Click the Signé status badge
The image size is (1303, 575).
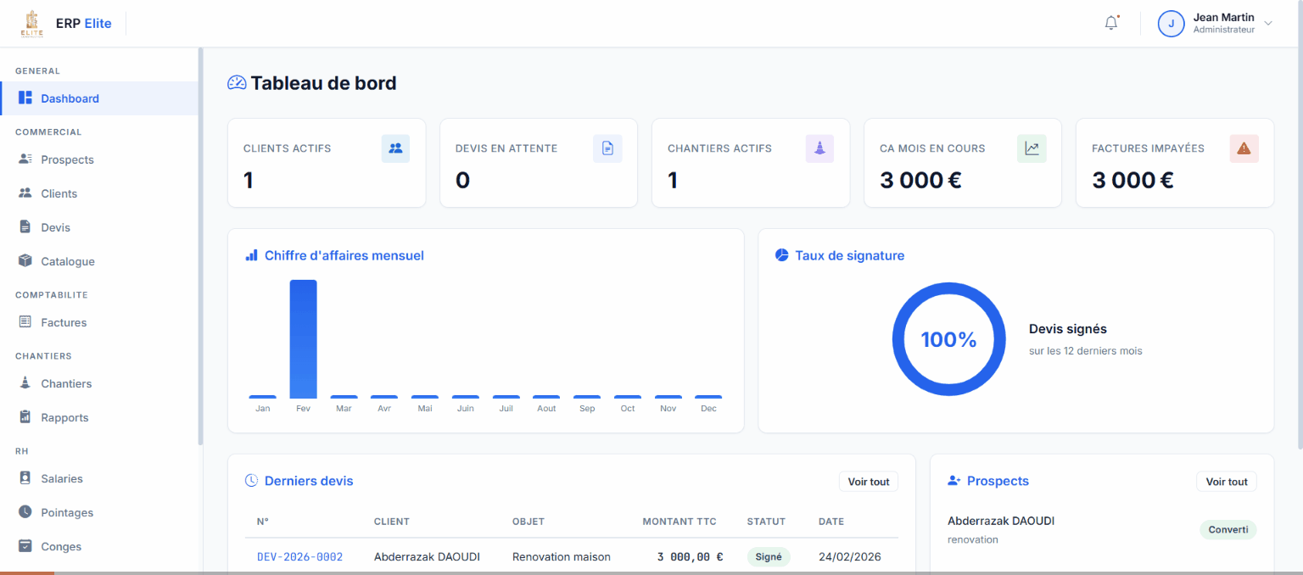click(768, 556)
